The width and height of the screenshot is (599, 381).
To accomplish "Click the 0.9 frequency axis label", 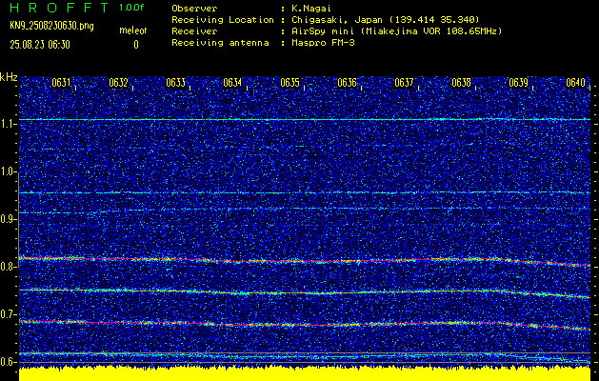I will point(8,219).
